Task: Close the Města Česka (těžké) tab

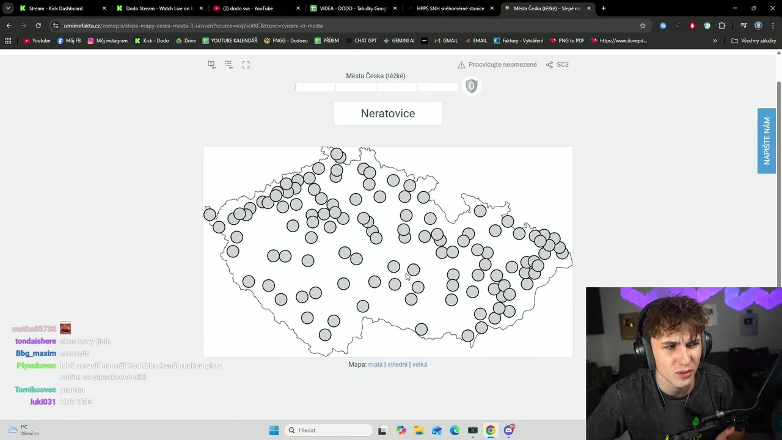Action: pos(589,9)
